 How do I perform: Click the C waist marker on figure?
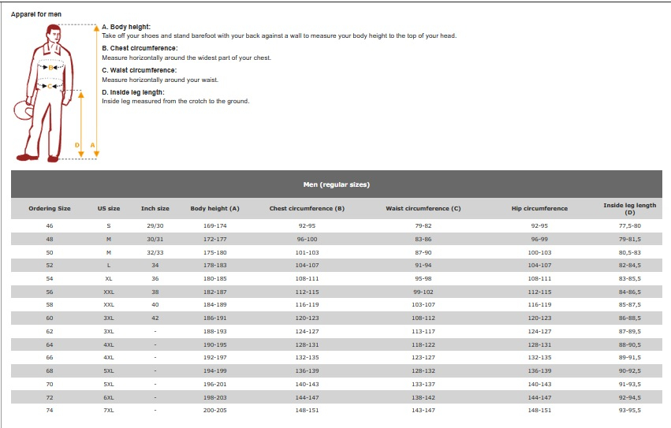click(x=50, y=86)
